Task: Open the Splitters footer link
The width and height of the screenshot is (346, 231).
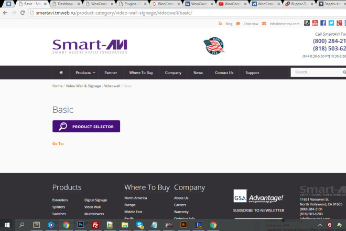Action: pos(59,207)
